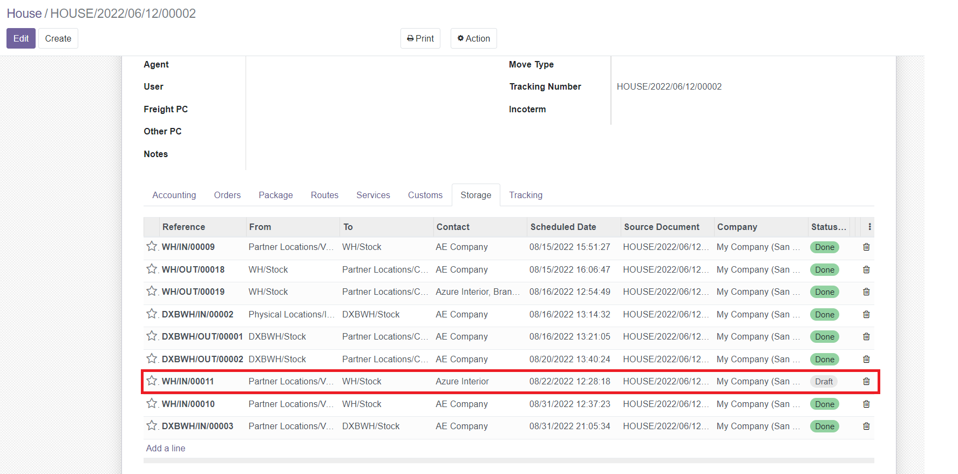Open column options kebab menu in table header
The image size is (958, 474).
click(869, 227)
